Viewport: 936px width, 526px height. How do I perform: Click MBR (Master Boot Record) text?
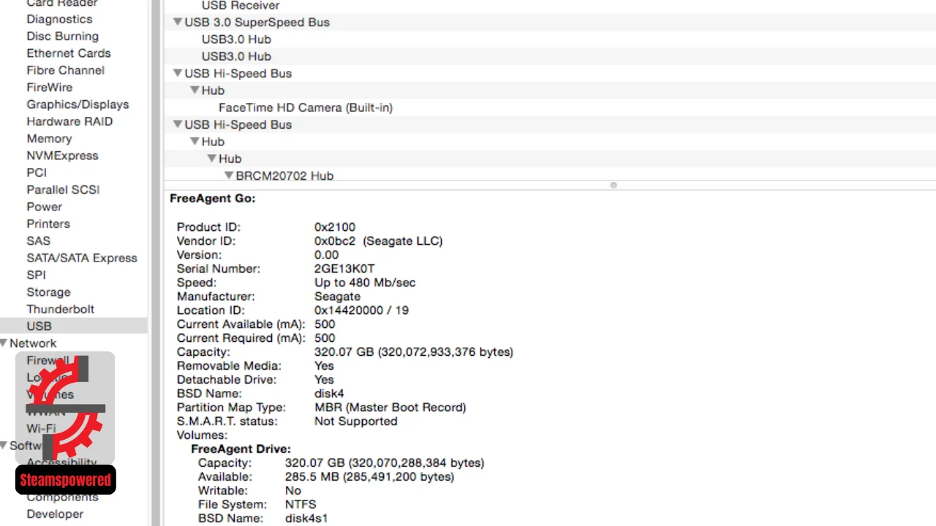[390, 408]
